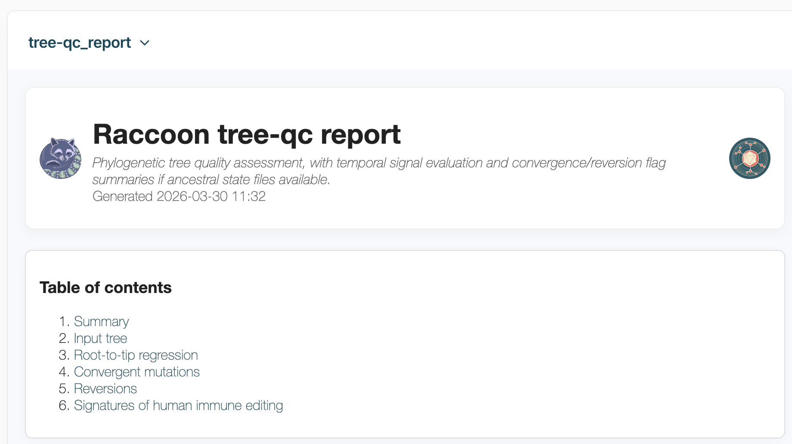
Task: Click list number 2 beside Input tree
Action: pyautogui.click(x=64, y=338)
